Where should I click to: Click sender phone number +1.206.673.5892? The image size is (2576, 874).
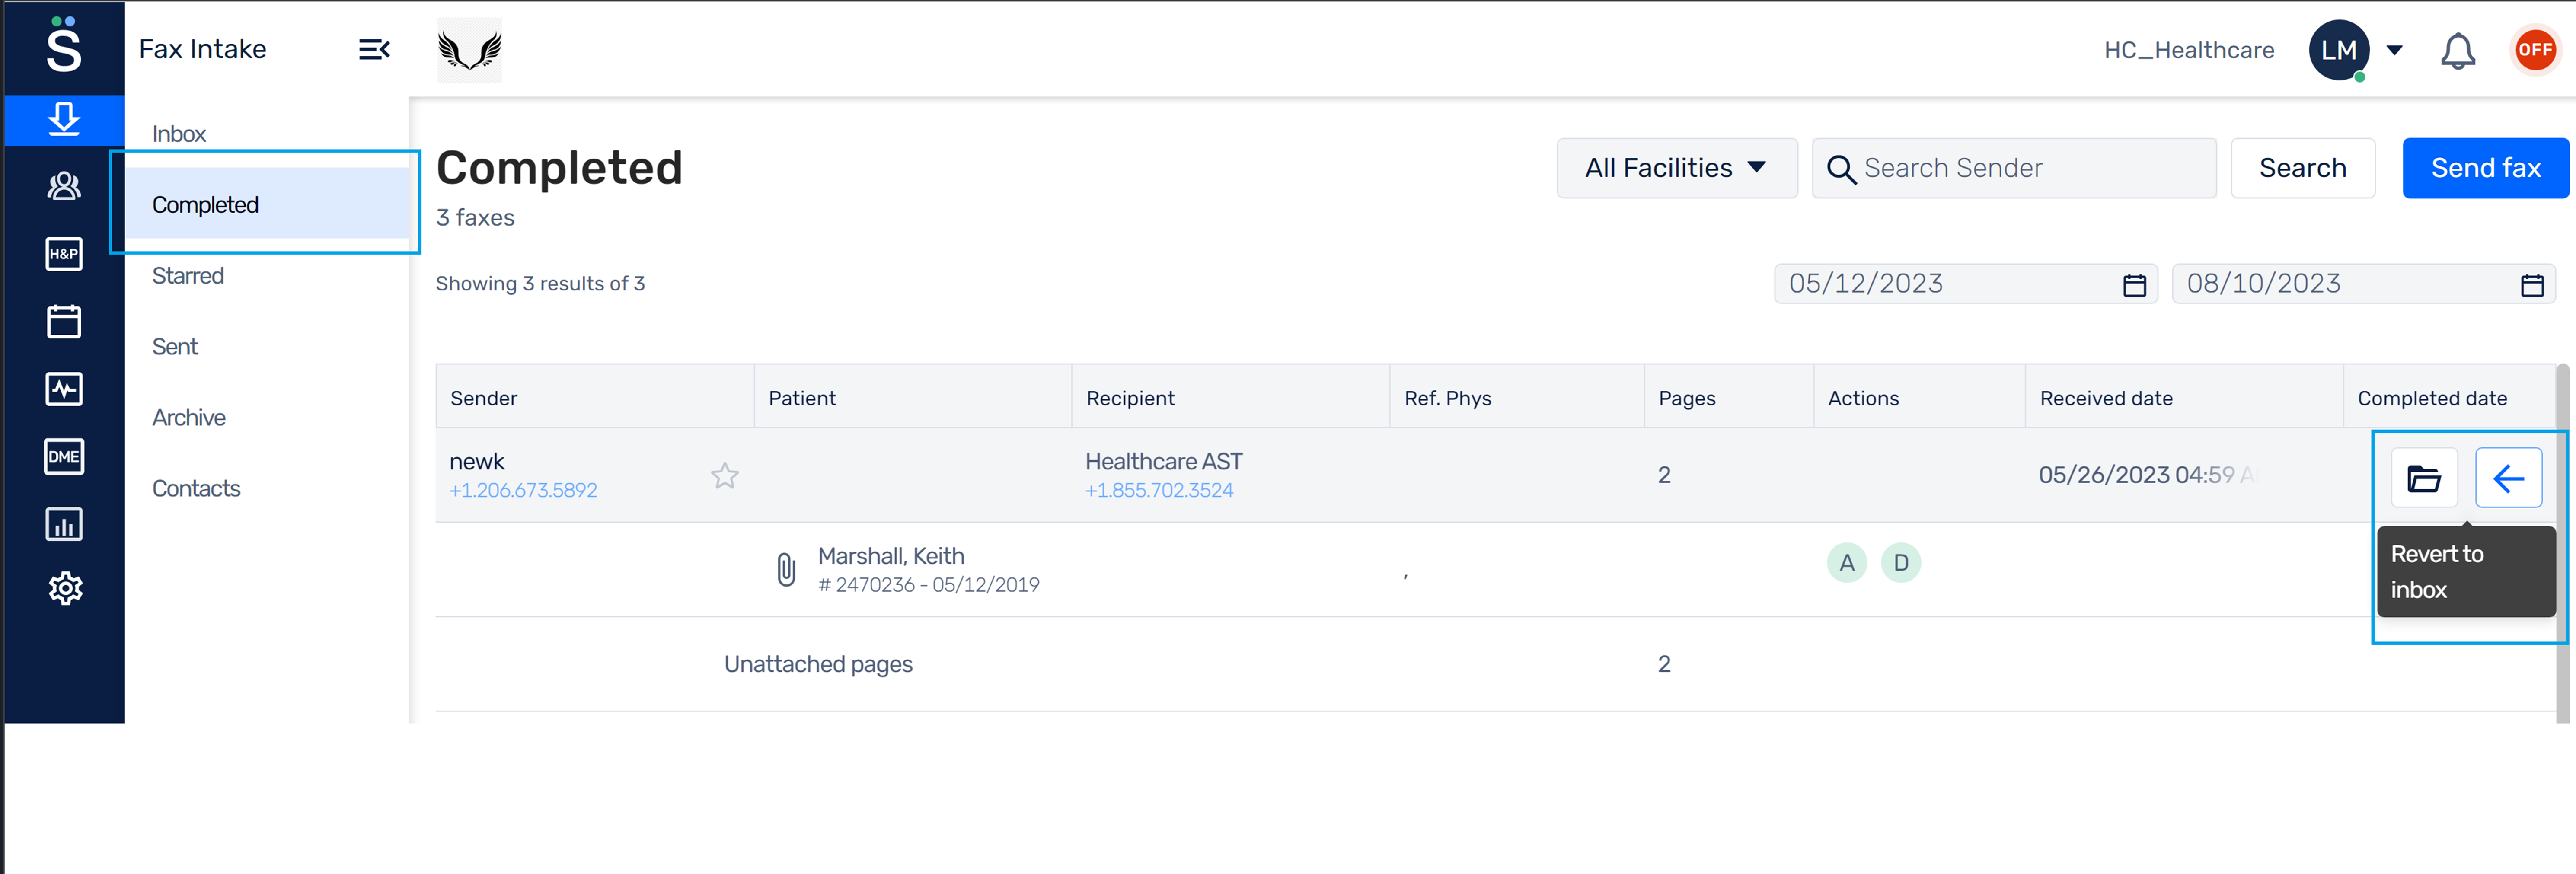coord(523,491)
